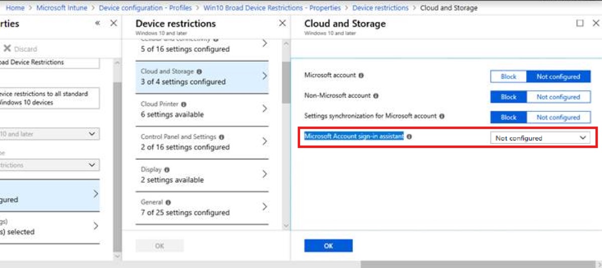
Task: Open the profile type dropdown showing 'strictions'
Action: [50, 165]
